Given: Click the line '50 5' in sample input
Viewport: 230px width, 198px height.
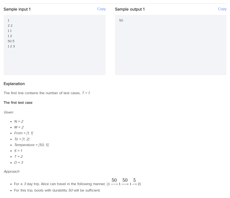Looking at the screenshot, I should [x=11, y=41].
